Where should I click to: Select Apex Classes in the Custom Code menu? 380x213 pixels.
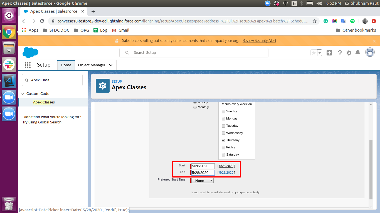pyautogui.click(x=44, y=102)
